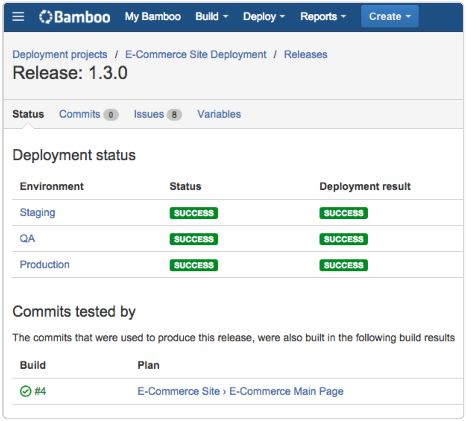
Task: Open the Deployment projects breadcrumb link
Action: click(60, 55)
